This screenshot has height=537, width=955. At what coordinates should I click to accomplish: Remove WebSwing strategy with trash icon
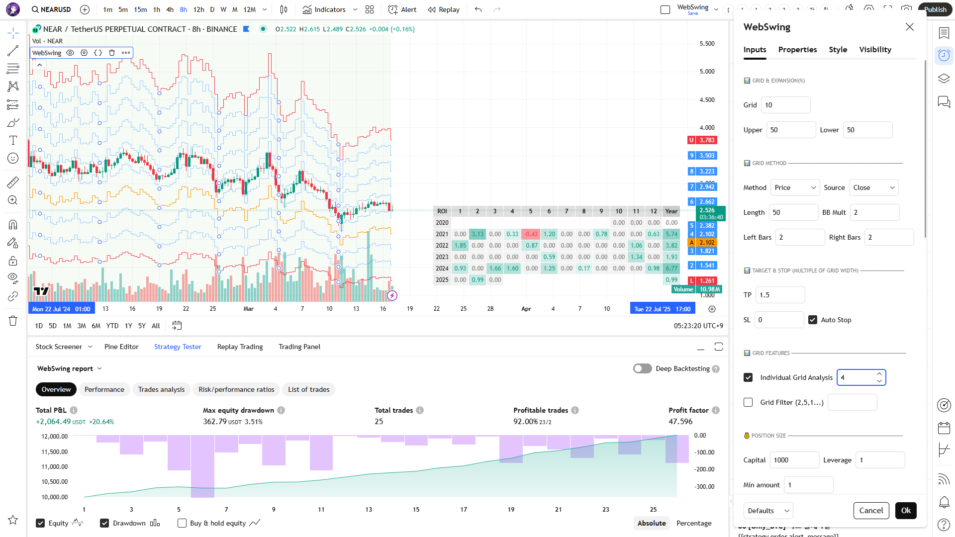tap(112, 53)
